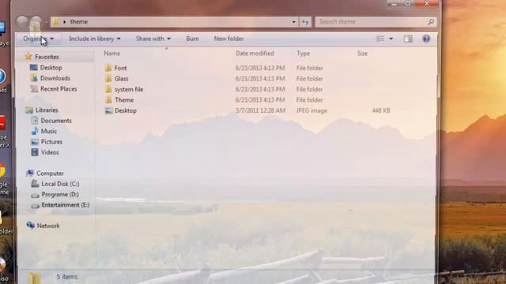The width and height of the screenshot is (506, 284).
Task: Select Computer in navigation pane
Action: pos(50,174)
